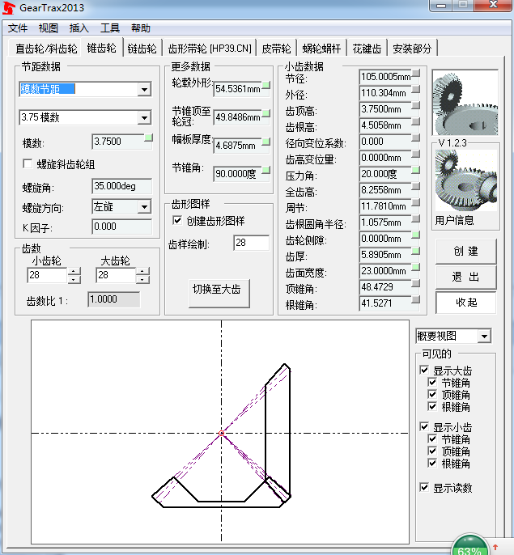This screenshot has height=555, width=514.
Task: Toggle 显示小齿 checkbox
Action: [424, 426]
